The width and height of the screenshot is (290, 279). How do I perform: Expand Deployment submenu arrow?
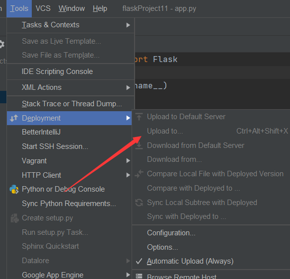pyautogui.click(x=128, y=118)
